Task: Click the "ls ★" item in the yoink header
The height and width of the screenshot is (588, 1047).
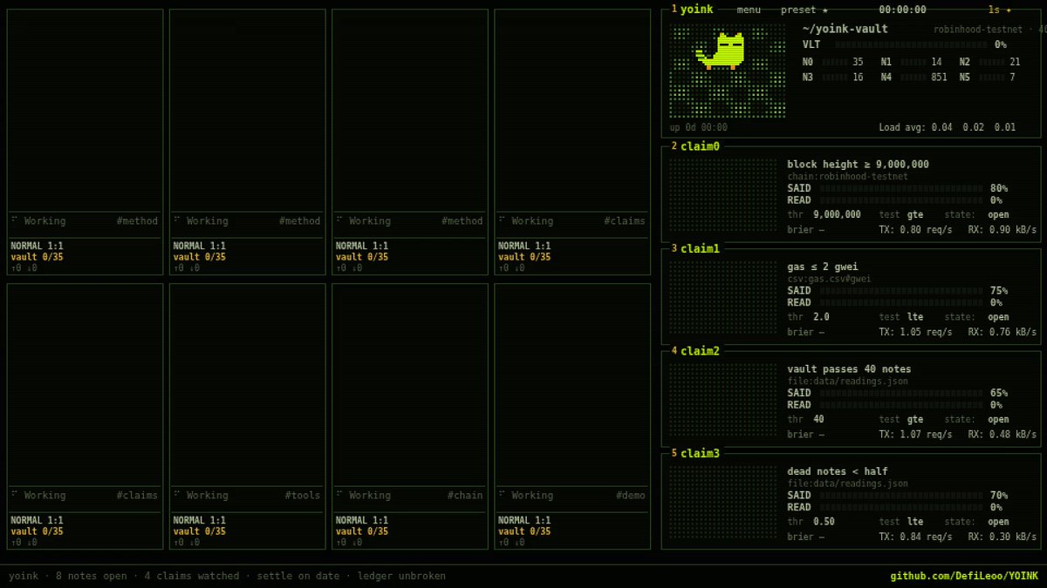Action: [1000, 10]
